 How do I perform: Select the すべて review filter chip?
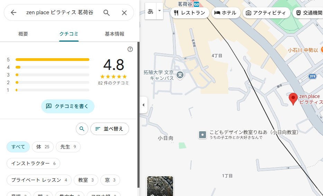point(18,147)
